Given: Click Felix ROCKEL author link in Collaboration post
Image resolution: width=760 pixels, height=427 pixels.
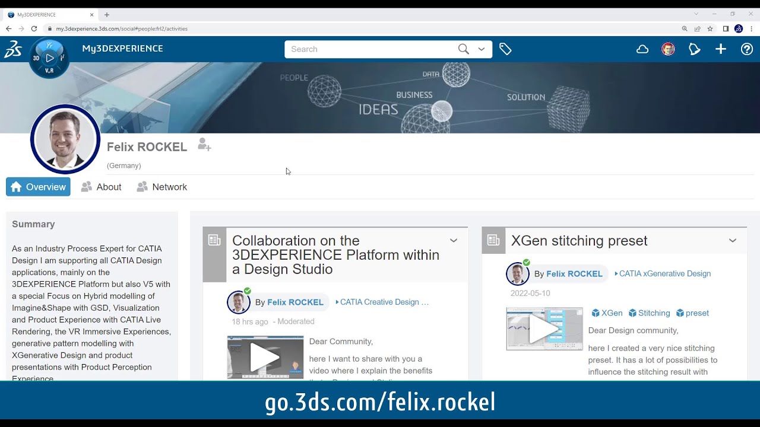Looking at the screenshot, I should tap(295, 302).
